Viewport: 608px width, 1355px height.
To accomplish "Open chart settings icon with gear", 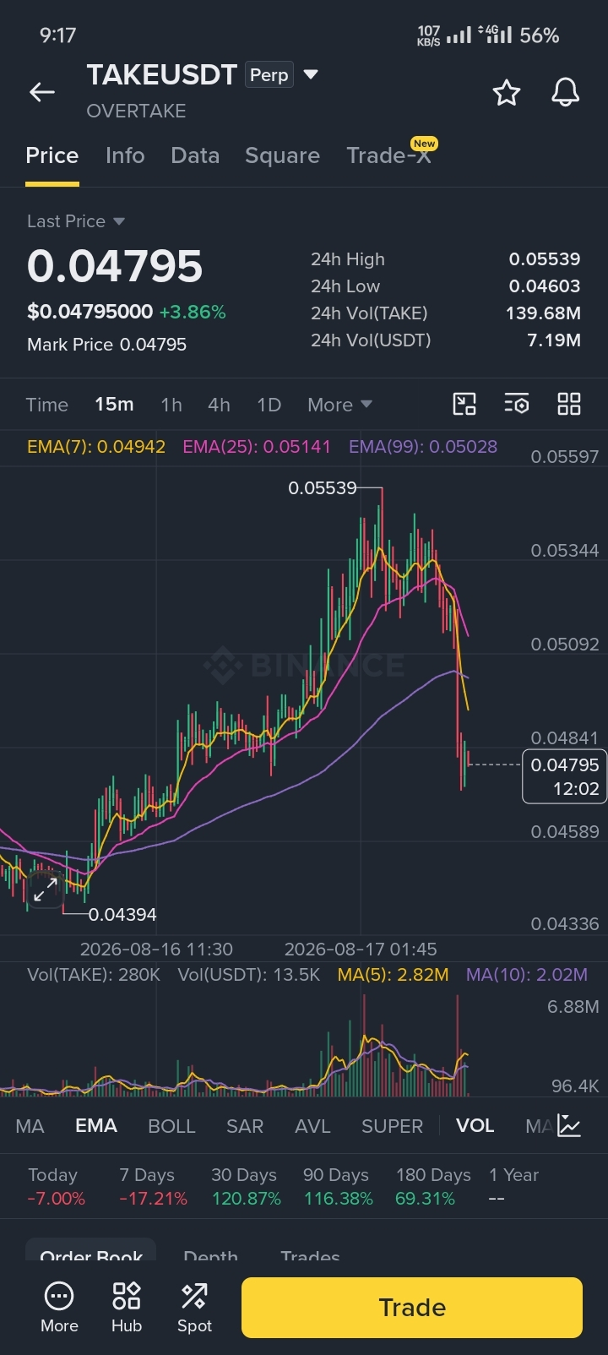I will pos(517,405).
